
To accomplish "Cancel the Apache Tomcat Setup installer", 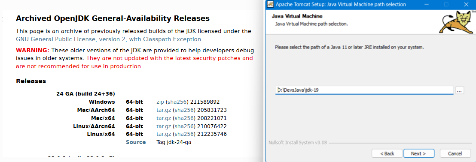I will tap(455, 153).
